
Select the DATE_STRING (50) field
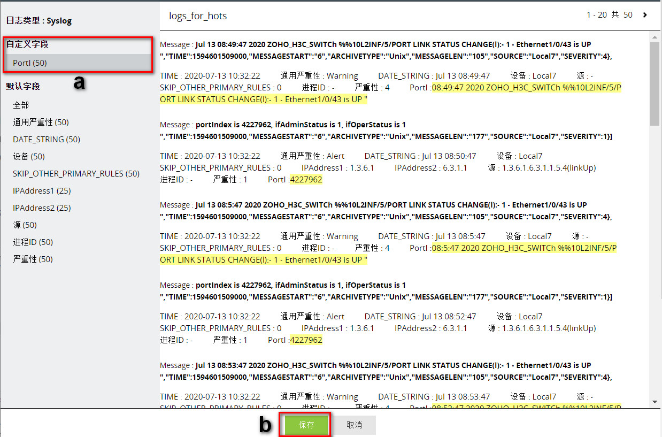coord(47,140)
